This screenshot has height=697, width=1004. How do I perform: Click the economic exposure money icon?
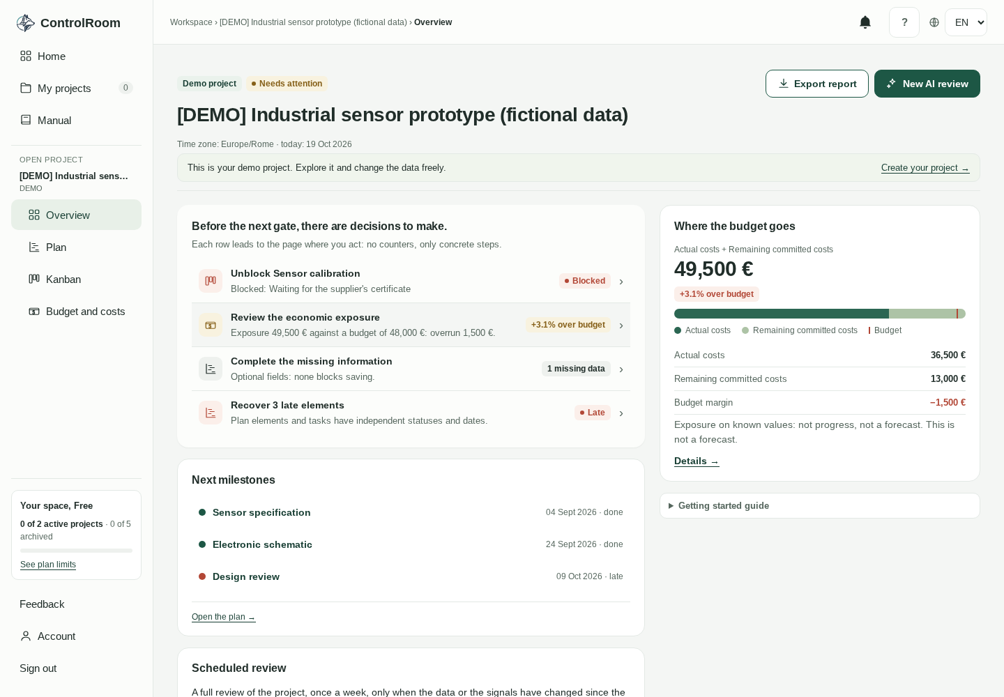click(x=211, y=325)
